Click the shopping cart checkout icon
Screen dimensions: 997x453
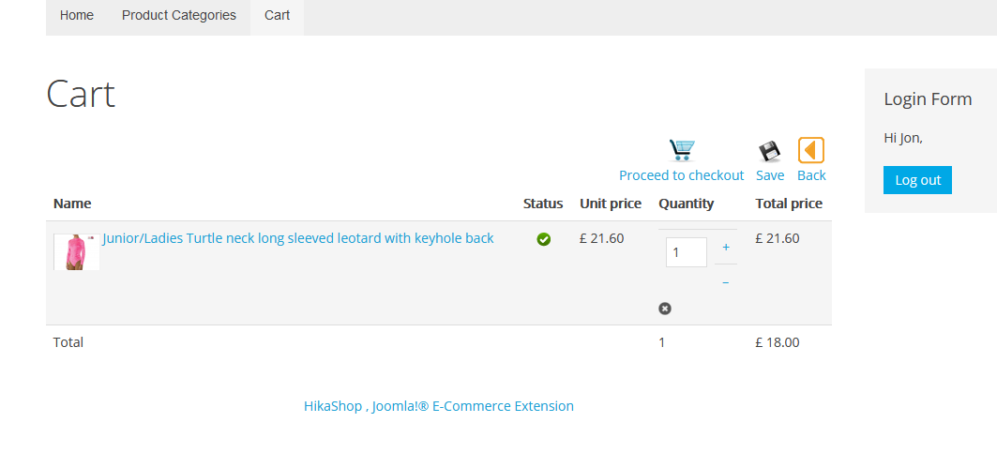[682, 150]
